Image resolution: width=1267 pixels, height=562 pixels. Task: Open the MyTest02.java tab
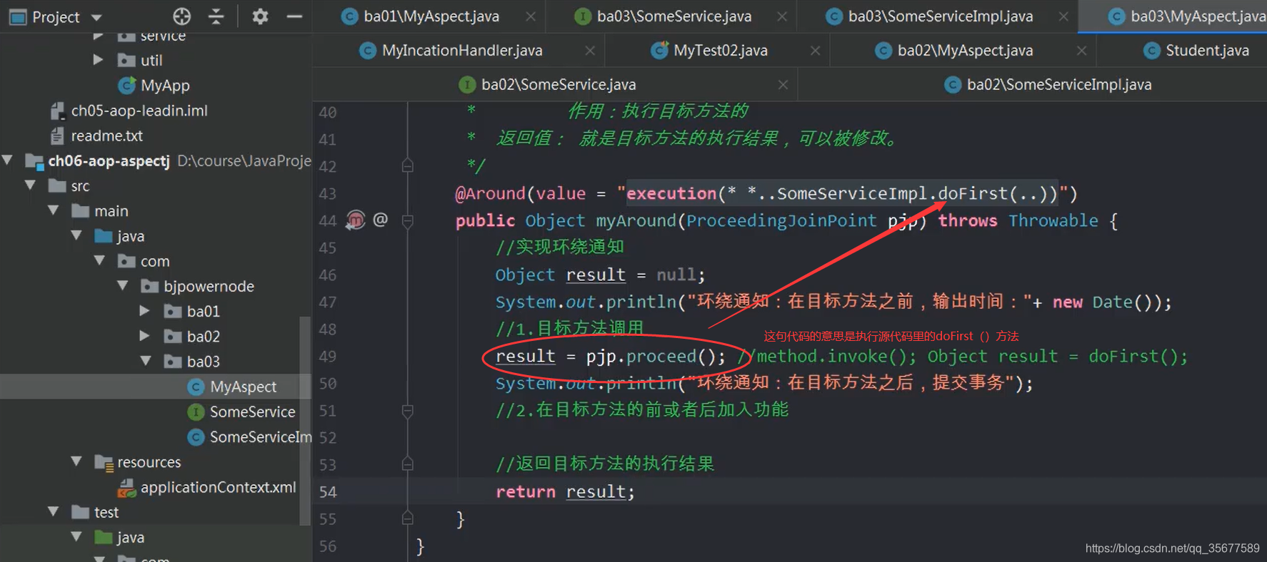[x=720, y=51]
